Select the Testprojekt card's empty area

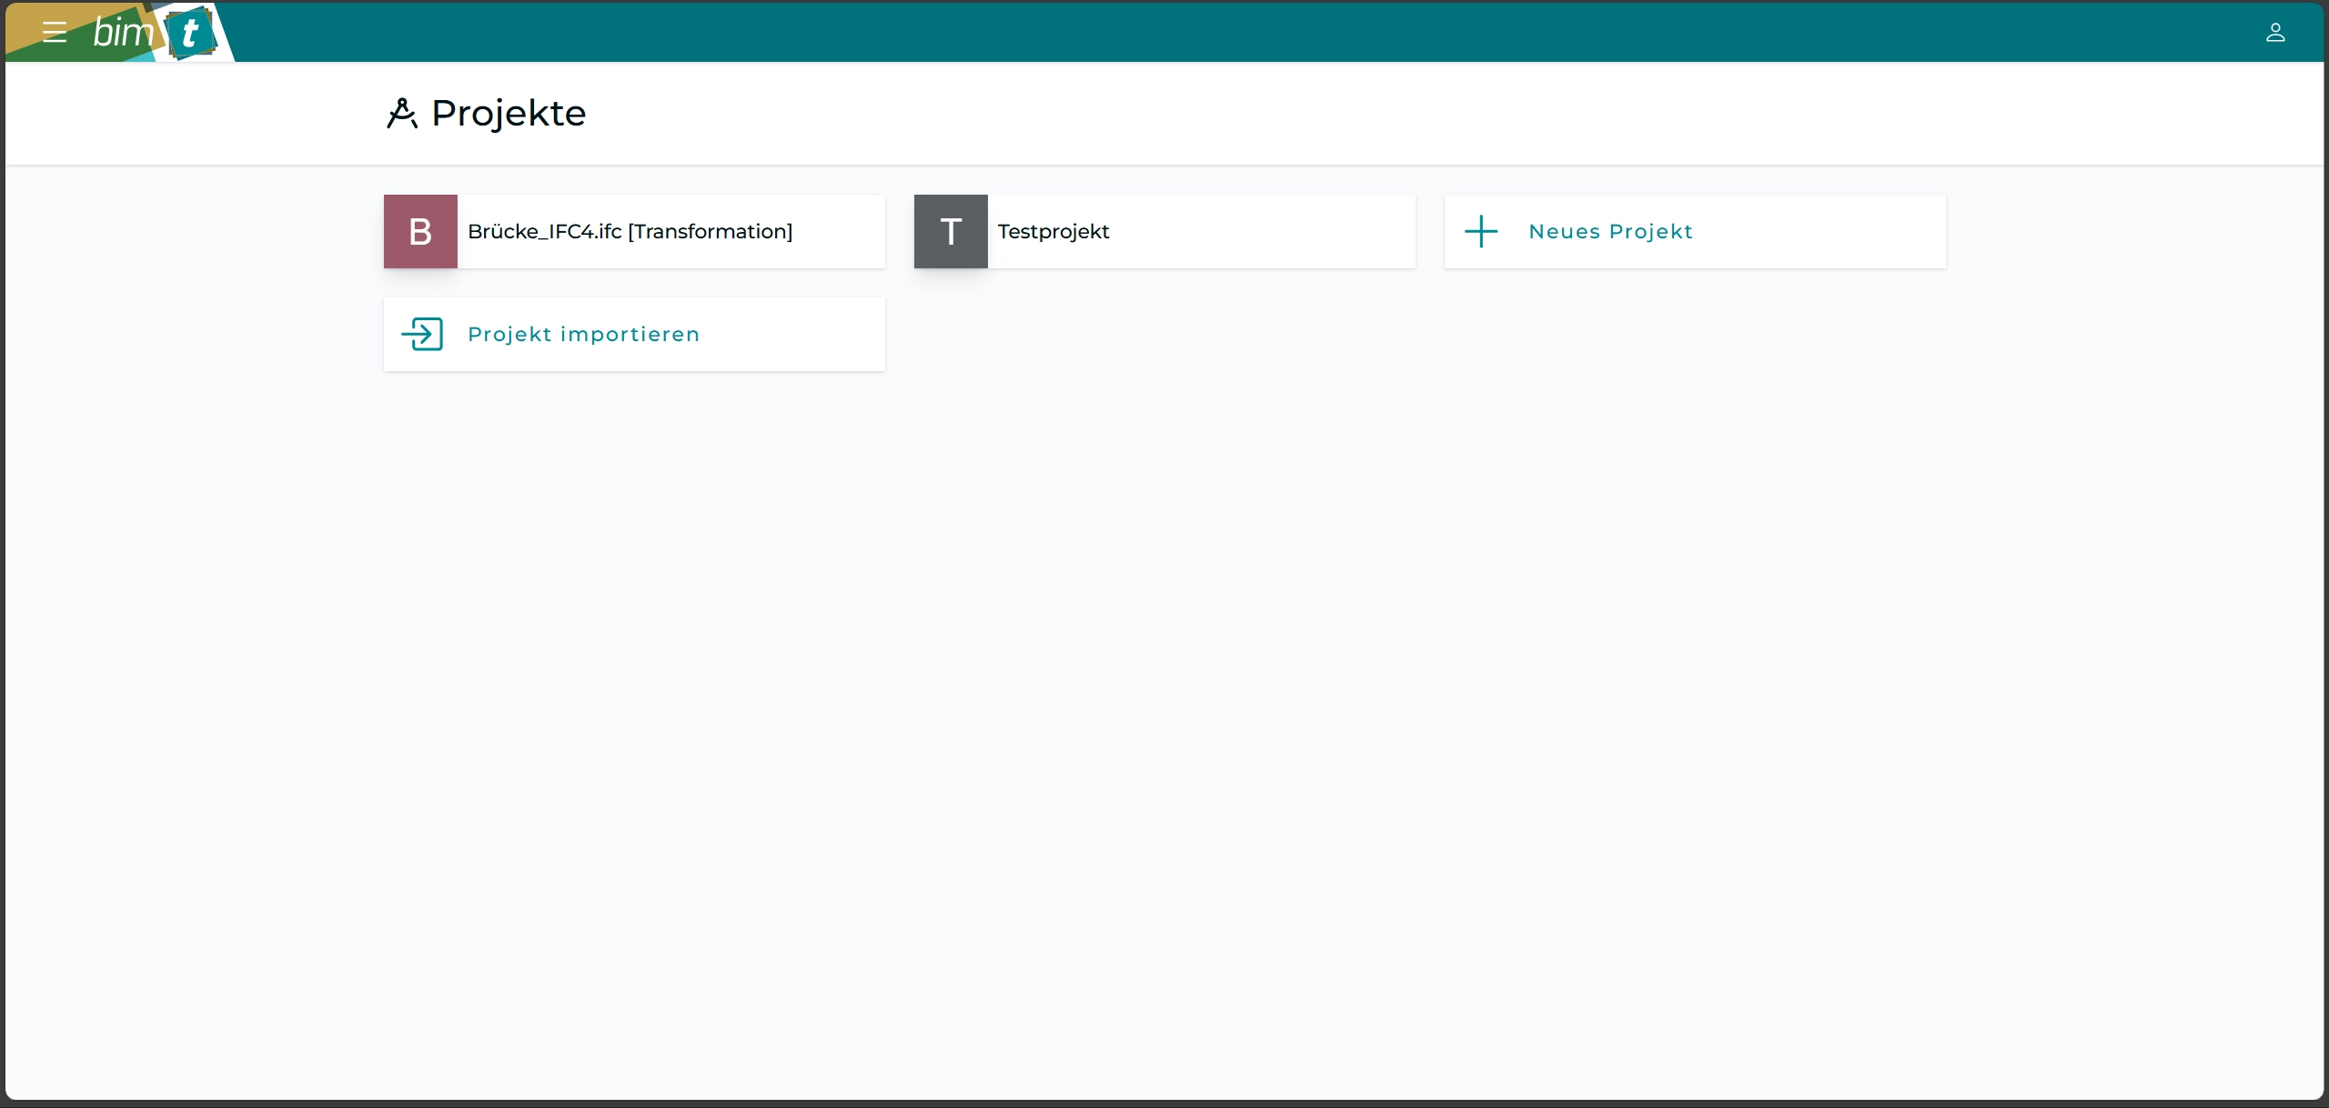point(1274,231)
